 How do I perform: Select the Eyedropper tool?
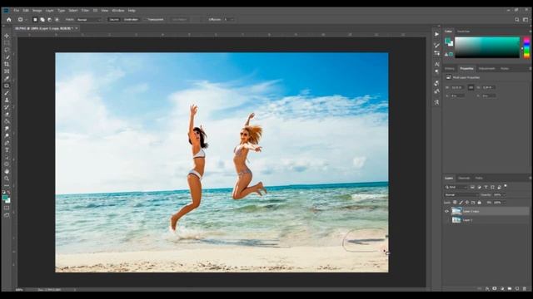pyautogui.click(x=7, y=78)
